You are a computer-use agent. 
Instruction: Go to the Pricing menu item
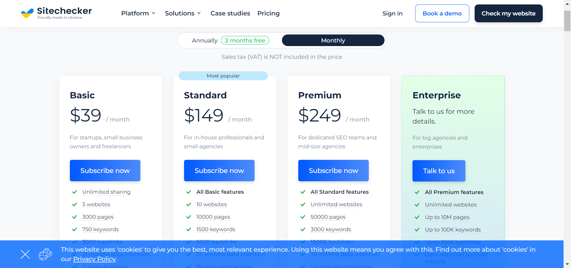coord(268,13)
